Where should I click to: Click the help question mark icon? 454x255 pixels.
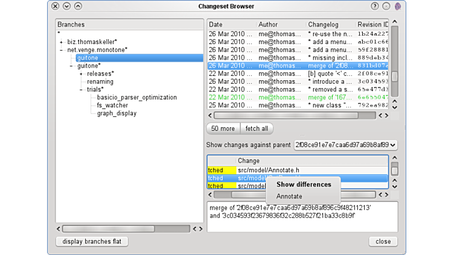pos(375,6)
